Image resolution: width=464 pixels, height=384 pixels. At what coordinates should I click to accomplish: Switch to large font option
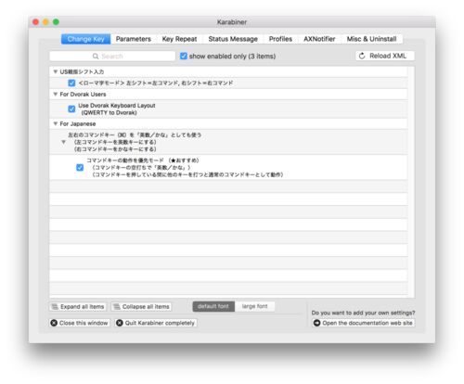254,306
